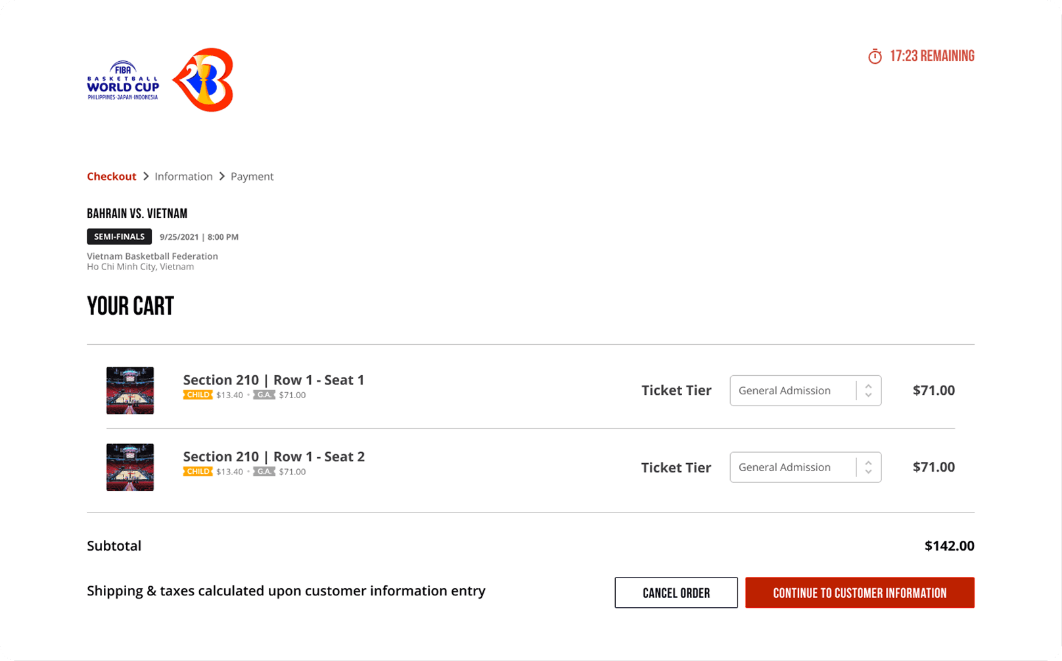This screenshot has height=661, width=1062.
Task: Open the Checkout breadcrumb link
Action: pos(111,176)
